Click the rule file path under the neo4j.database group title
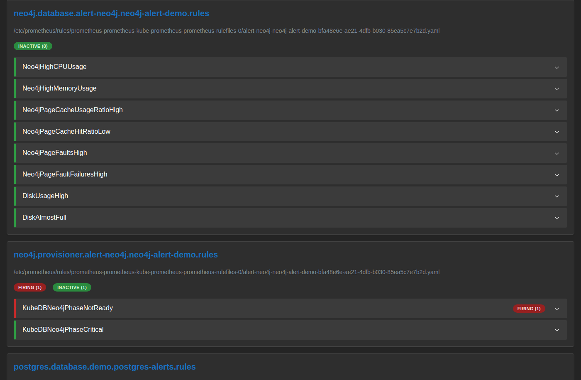Viewport: 581px width, 380px height. (227, 31)
